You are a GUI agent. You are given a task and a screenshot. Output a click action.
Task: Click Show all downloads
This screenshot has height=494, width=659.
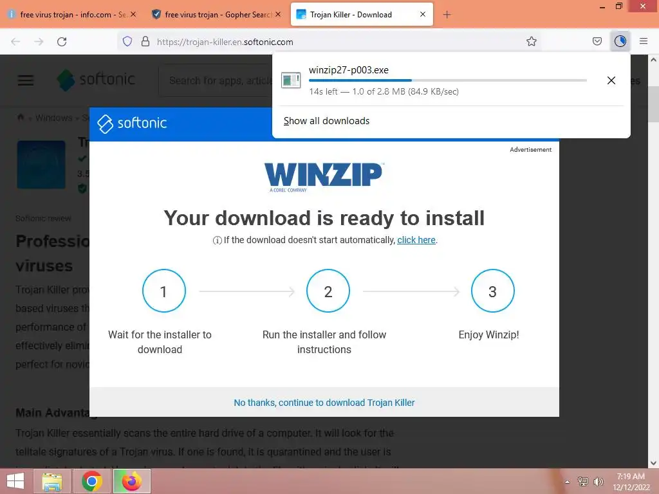click(326, 121)
